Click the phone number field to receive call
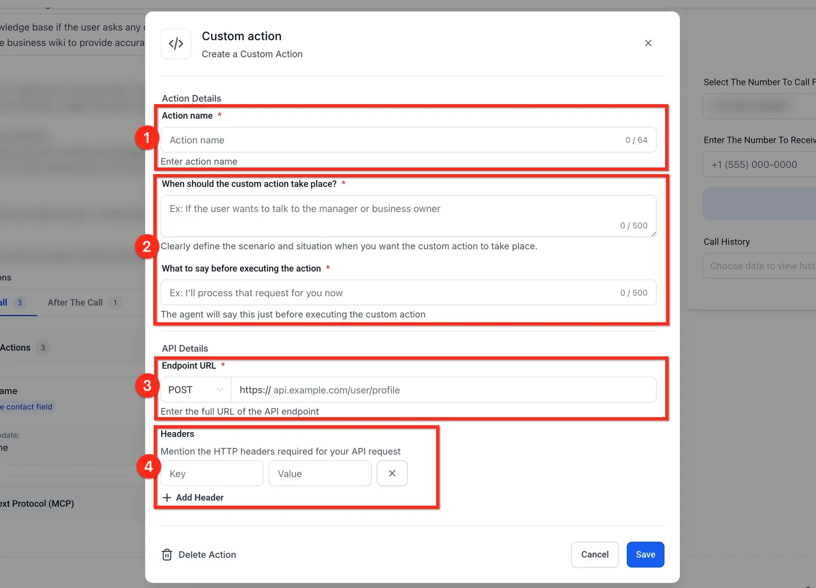816x588 pixels. pyautogui.click(x=759, y=164)
